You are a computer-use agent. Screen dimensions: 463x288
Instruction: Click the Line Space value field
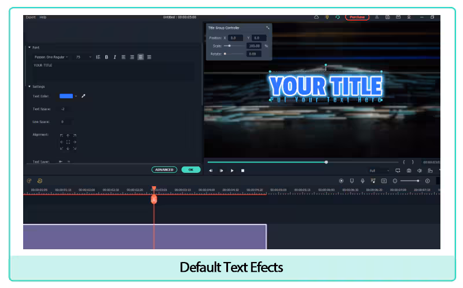[x=65, y=122]
